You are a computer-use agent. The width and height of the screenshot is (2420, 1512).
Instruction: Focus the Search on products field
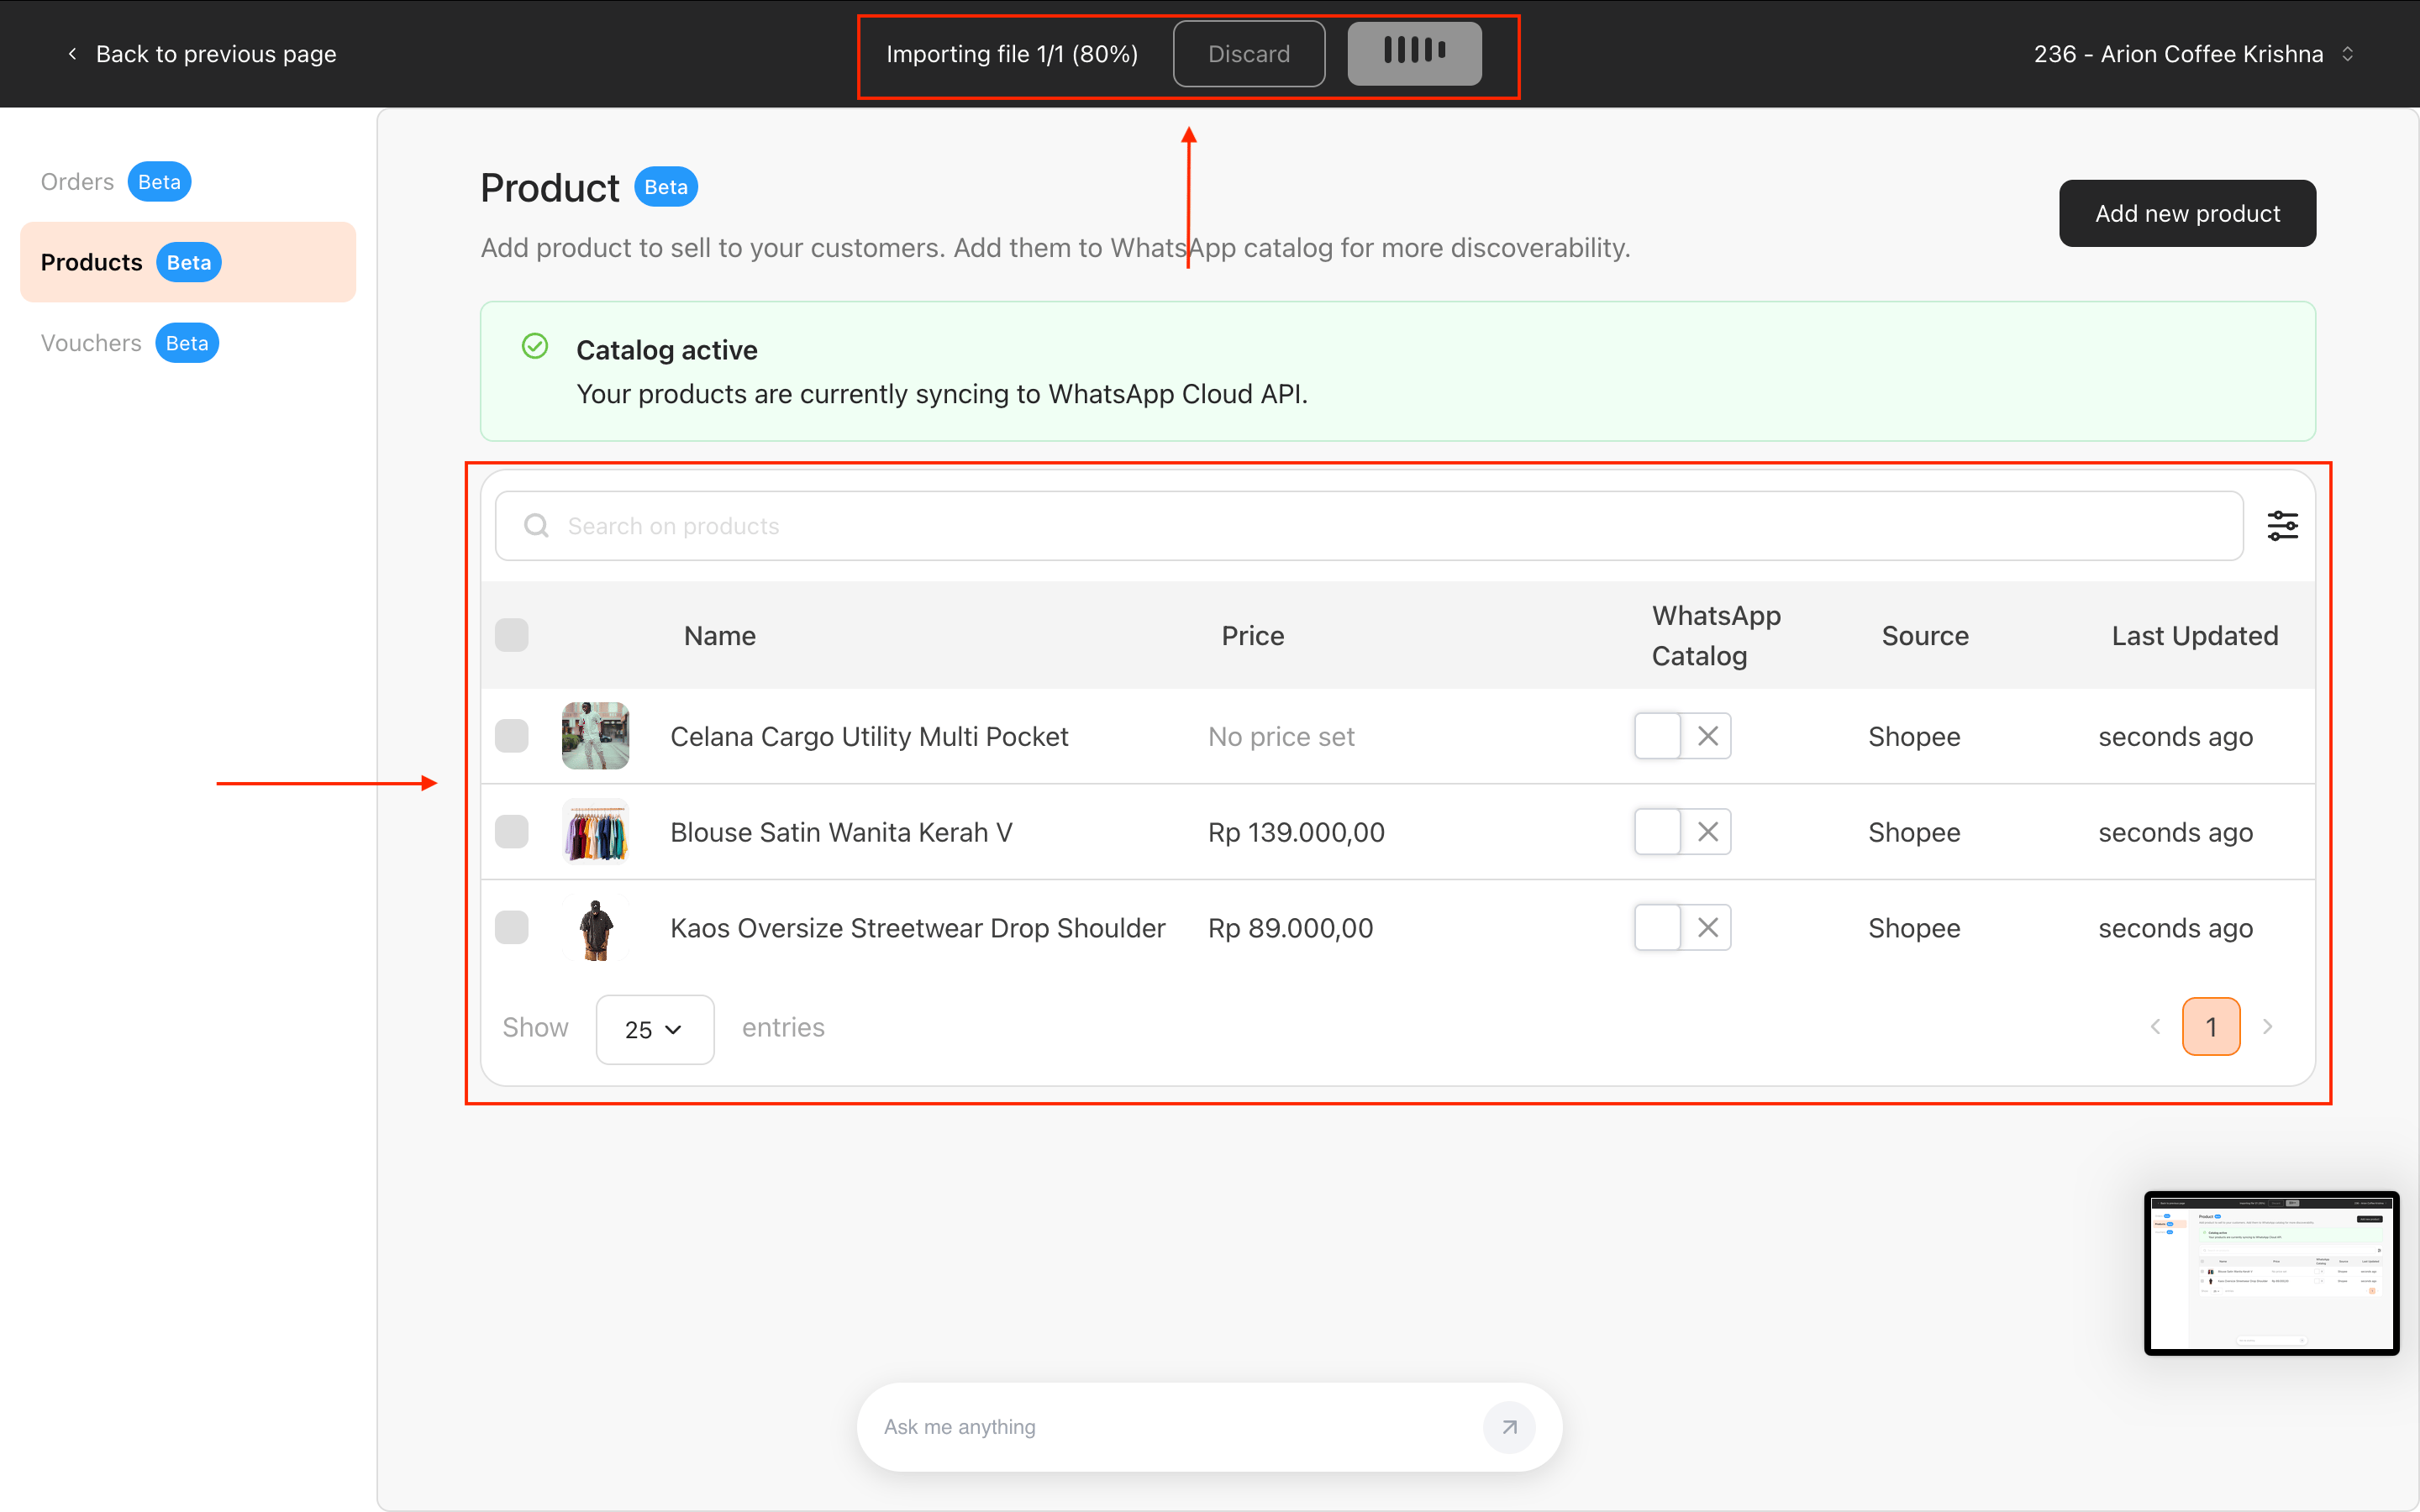[x=1369, y=526]
